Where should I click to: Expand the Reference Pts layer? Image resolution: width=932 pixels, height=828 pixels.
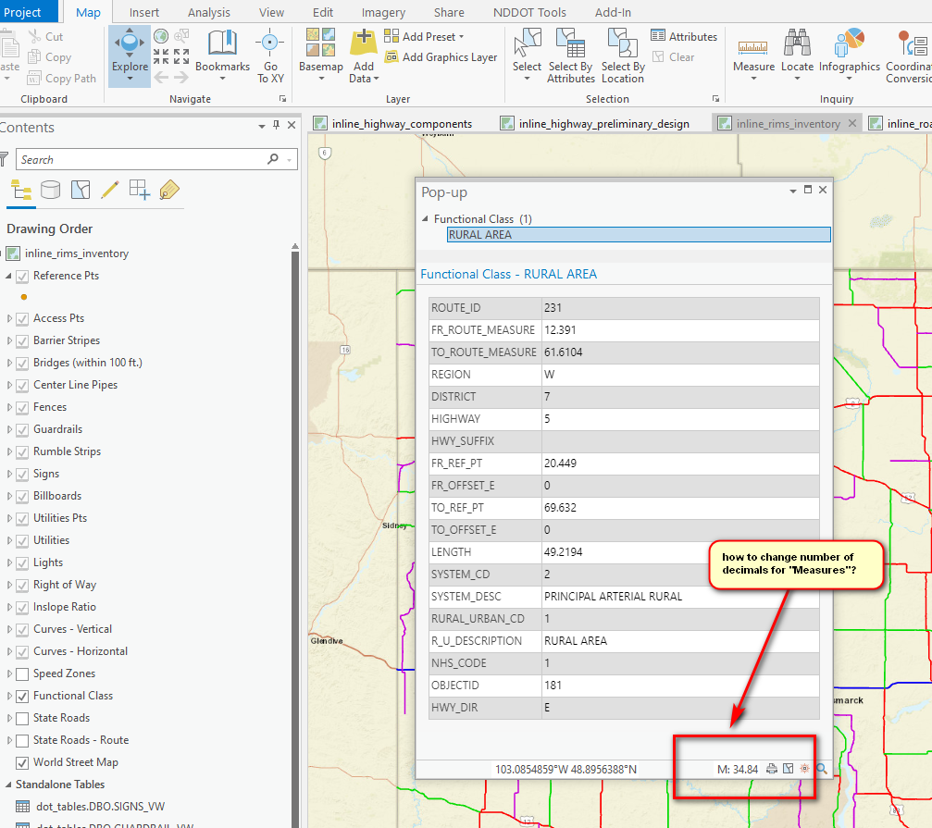point(9,276)
